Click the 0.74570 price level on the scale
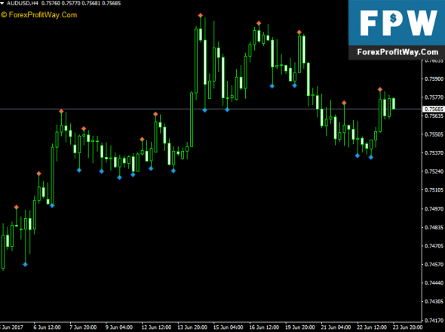445x332 pixels. pyautogui.click(x=434, y=264)
